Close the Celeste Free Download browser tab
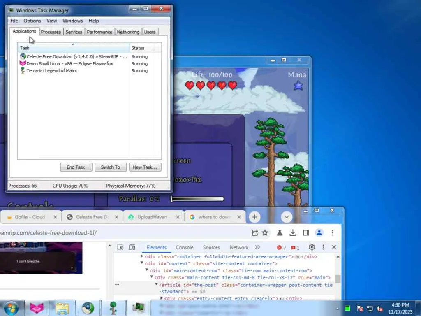Image resolution: width=421 pixels, height=316 pixels. coord(116,217)
